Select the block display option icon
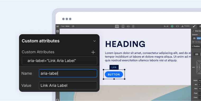 pyautogui.click(x=197, y=54)
